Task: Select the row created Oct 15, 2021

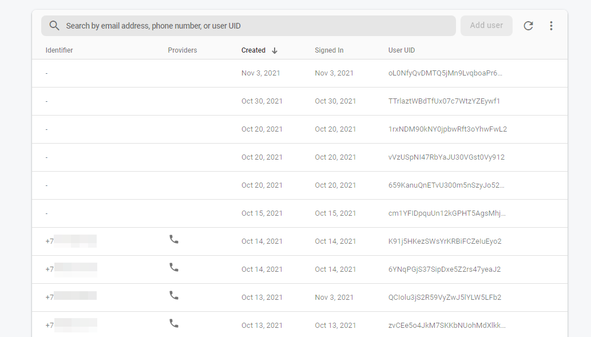Action: coord(262,213)
